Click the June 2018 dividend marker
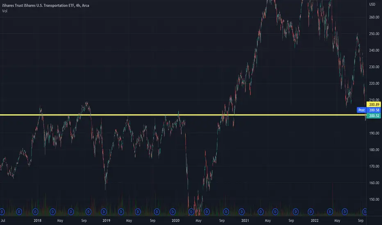Screen dimensions: 382x225 71,212
